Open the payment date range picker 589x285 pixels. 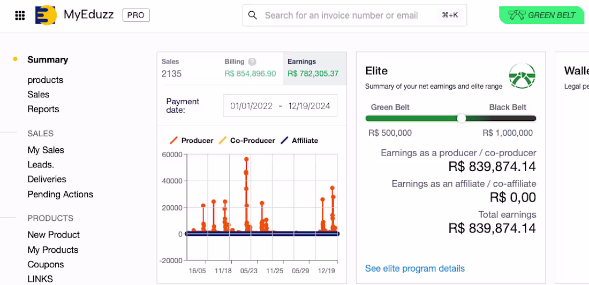280,106
